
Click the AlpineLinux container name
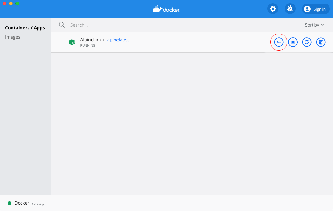[93, 40]
